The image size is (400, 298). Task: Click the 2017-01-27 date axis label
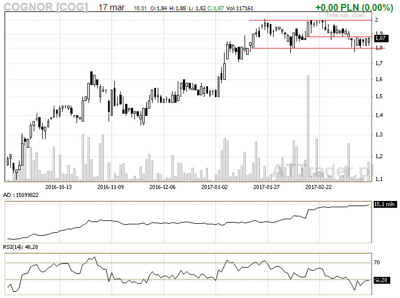point(267,186)
